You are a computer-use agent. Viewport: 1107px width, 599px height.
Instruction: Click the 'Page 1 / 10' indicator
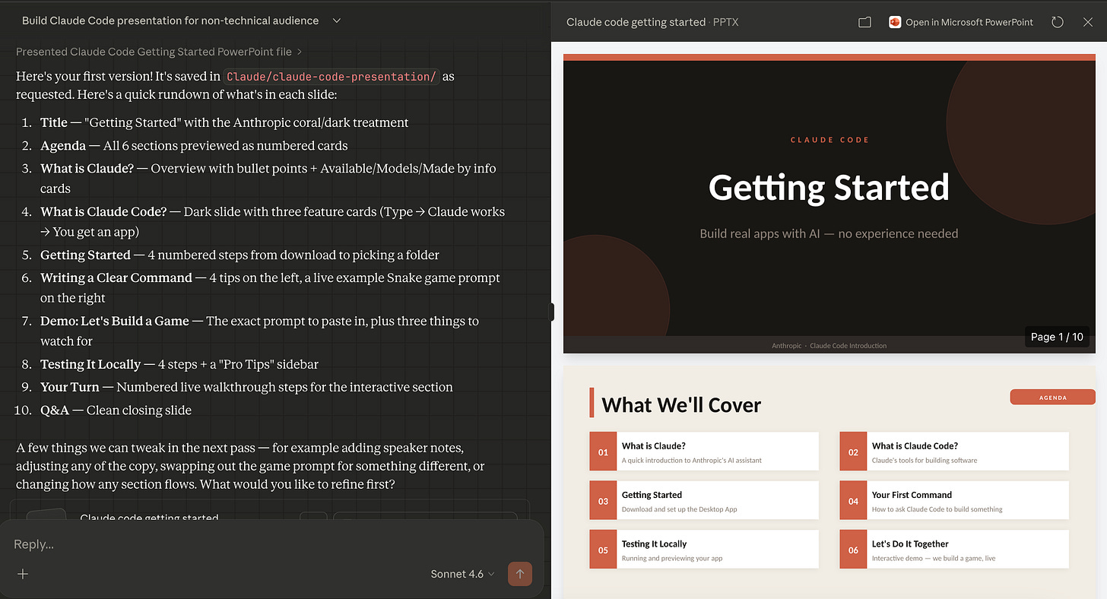pos(1057,337)
